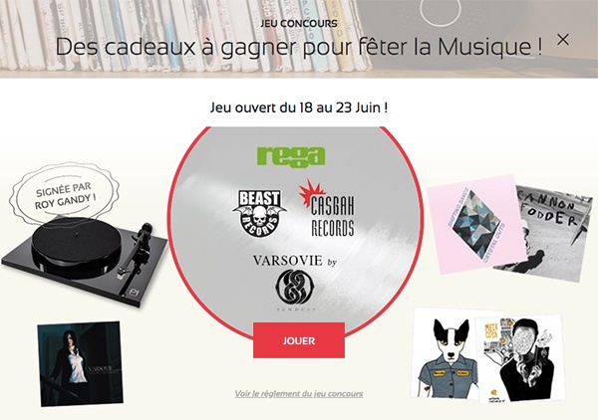
Task: Click the 'Jeu ouvert du 18 au 23 Juin' text
Action: click(x=299, y=107)
